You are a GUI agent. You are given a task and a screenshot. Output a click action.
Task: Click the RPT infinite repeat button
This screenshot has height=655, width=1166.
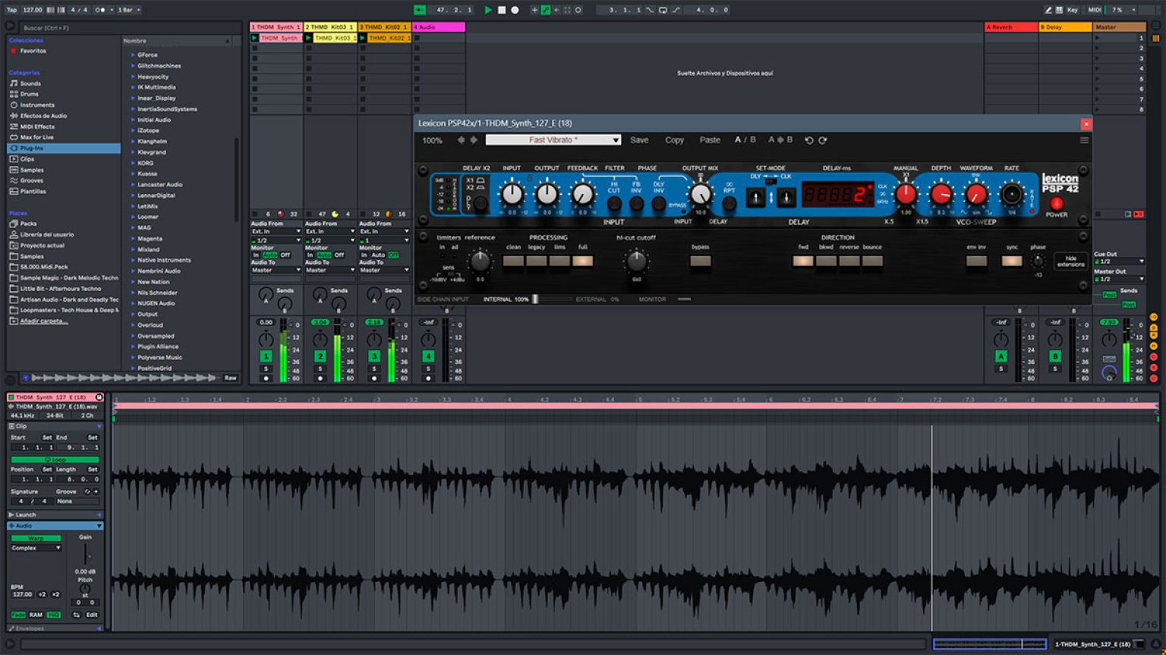coord(729,203)
